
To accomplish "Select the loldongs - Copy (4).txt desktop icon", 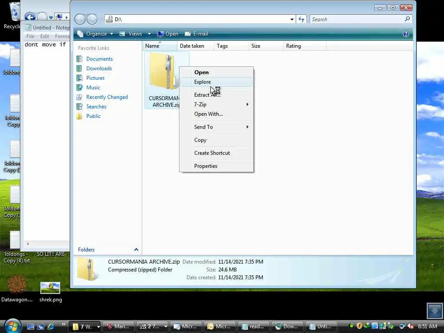I will pyautogui.click(x=16, y=248).
